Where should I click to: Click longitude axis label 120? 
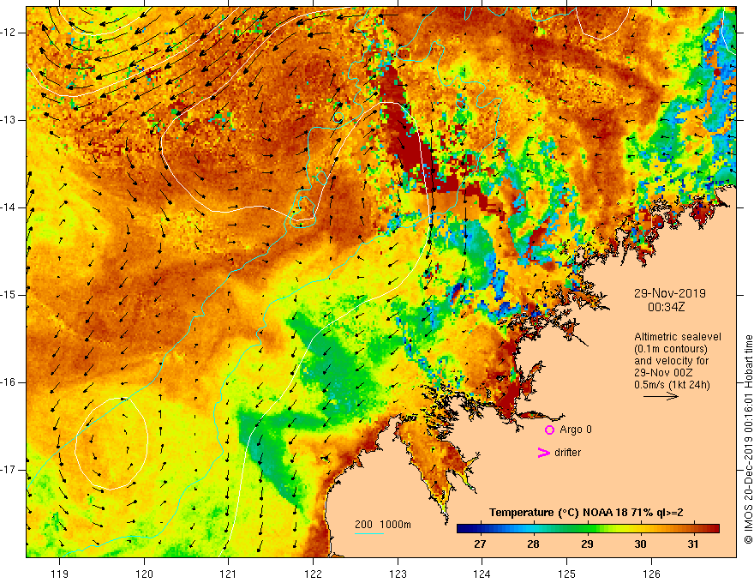pos(144,574)
